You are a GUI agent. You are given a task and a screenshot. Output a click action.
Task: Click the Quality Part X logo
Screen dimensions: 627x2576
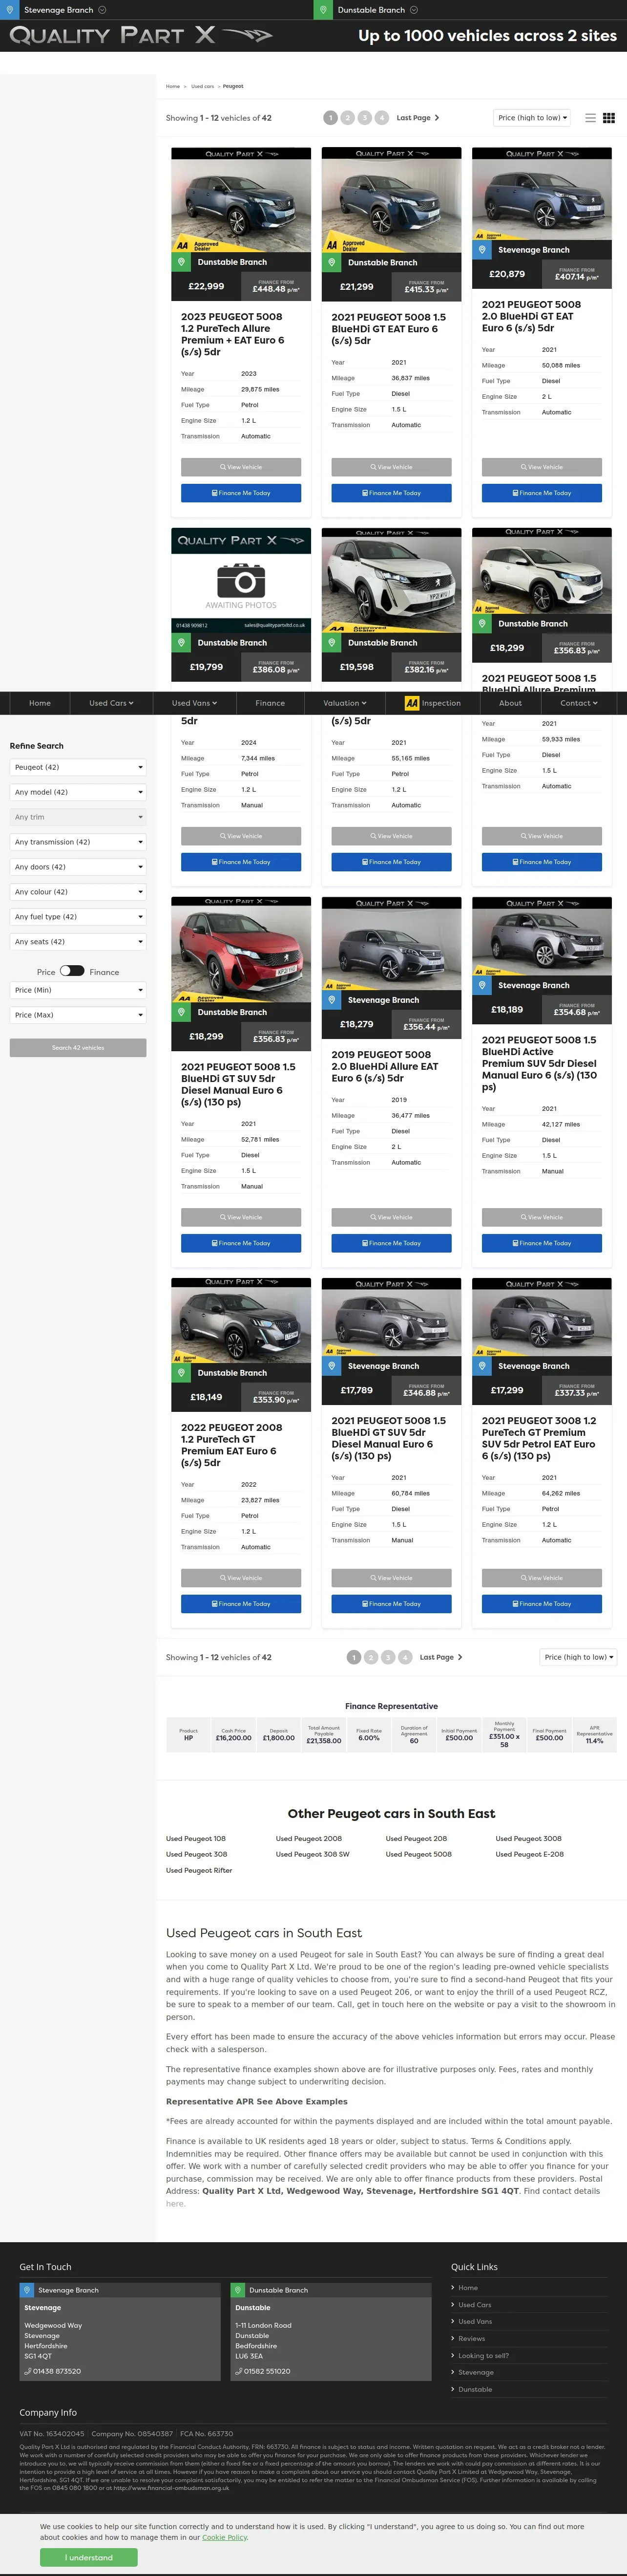coord(141,36)
